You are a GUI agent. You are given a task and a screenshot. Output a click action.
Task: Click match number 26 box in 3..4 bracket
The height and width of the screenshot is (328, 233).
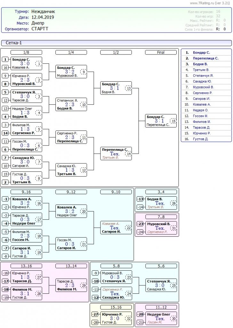click(x=173, y=203)
